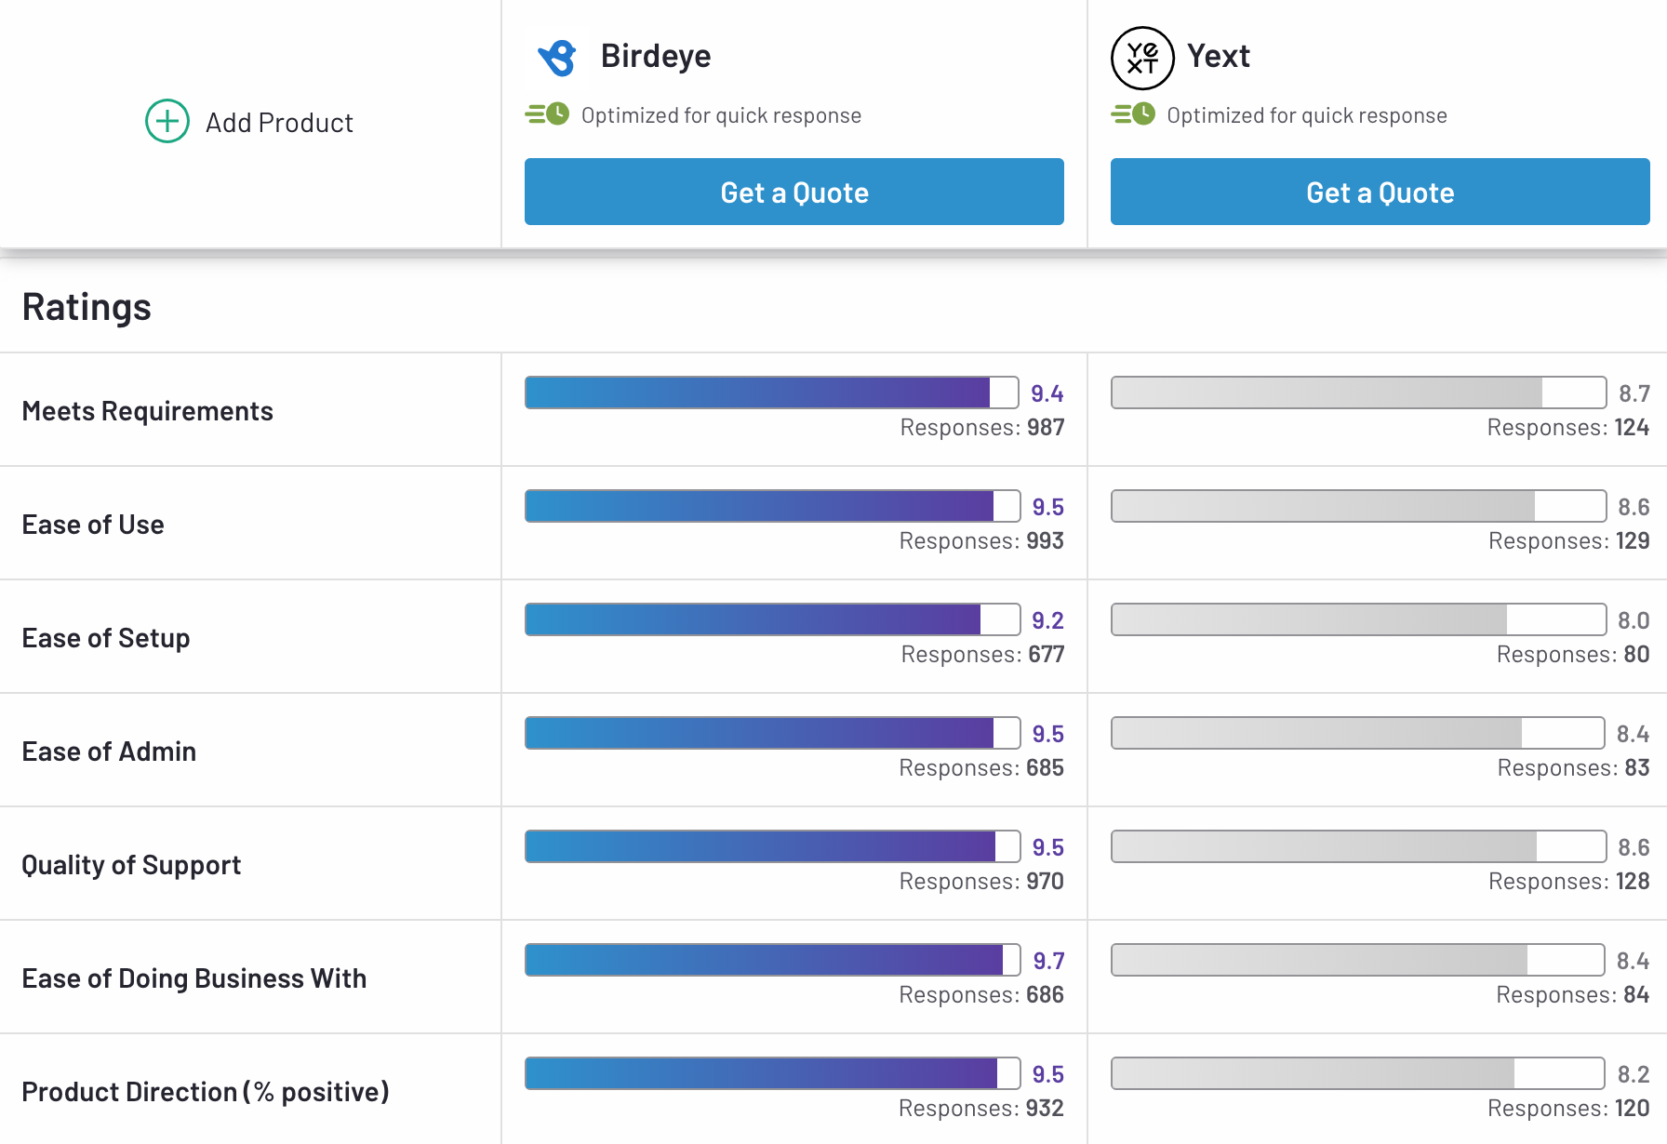This screenshot has height=1144, width=1667.
Task: Request a quote from Birdeye
Action: (793, 192)
